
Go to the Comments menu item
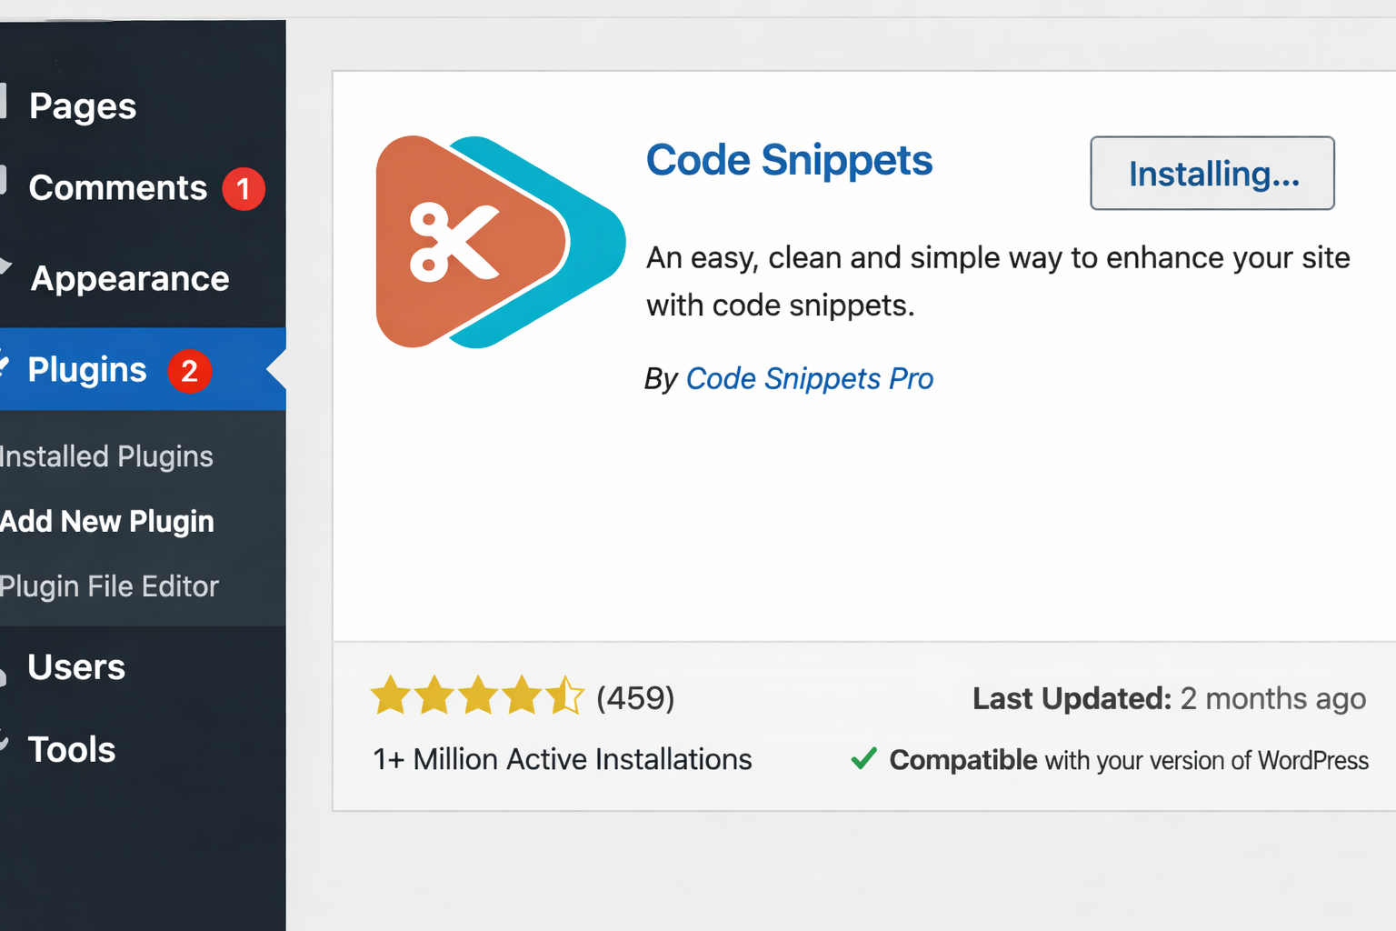[x=118, y=188]
